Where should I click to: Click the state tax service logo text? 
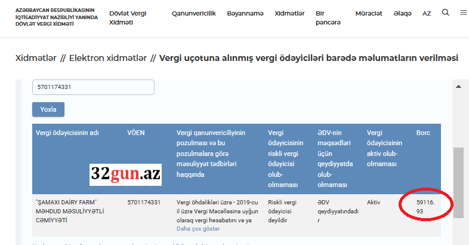pyautogui.click(x=56, y=17)
